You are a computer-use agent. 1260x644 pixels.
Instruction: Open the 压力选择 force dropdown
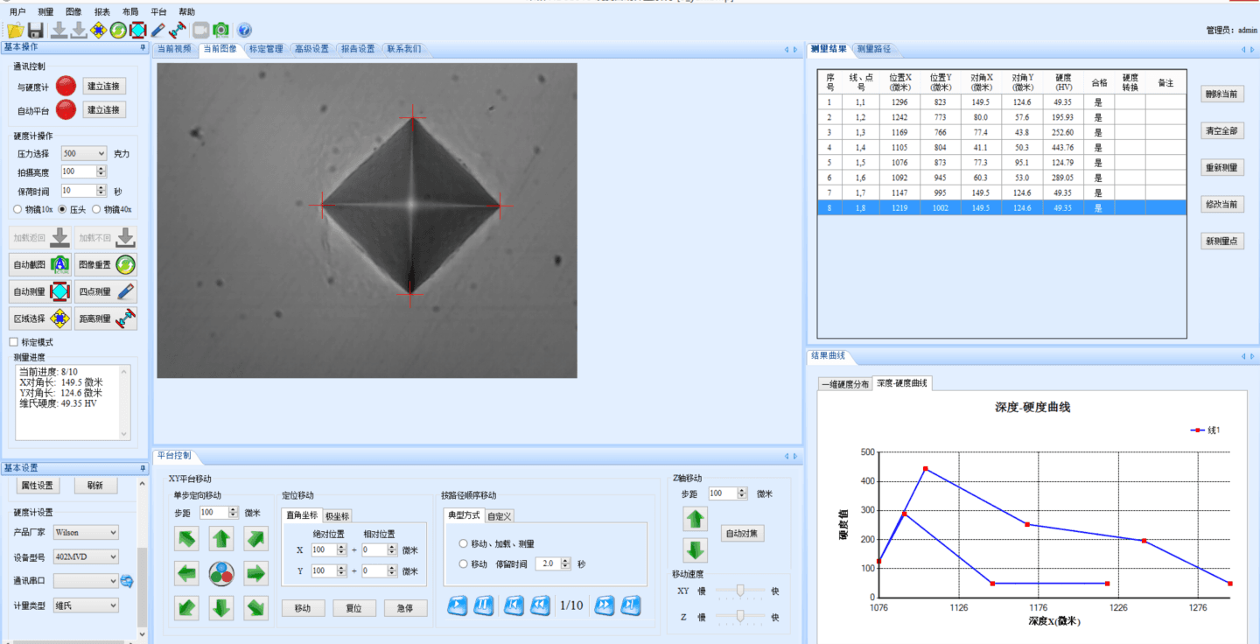[x=83, y=153]
